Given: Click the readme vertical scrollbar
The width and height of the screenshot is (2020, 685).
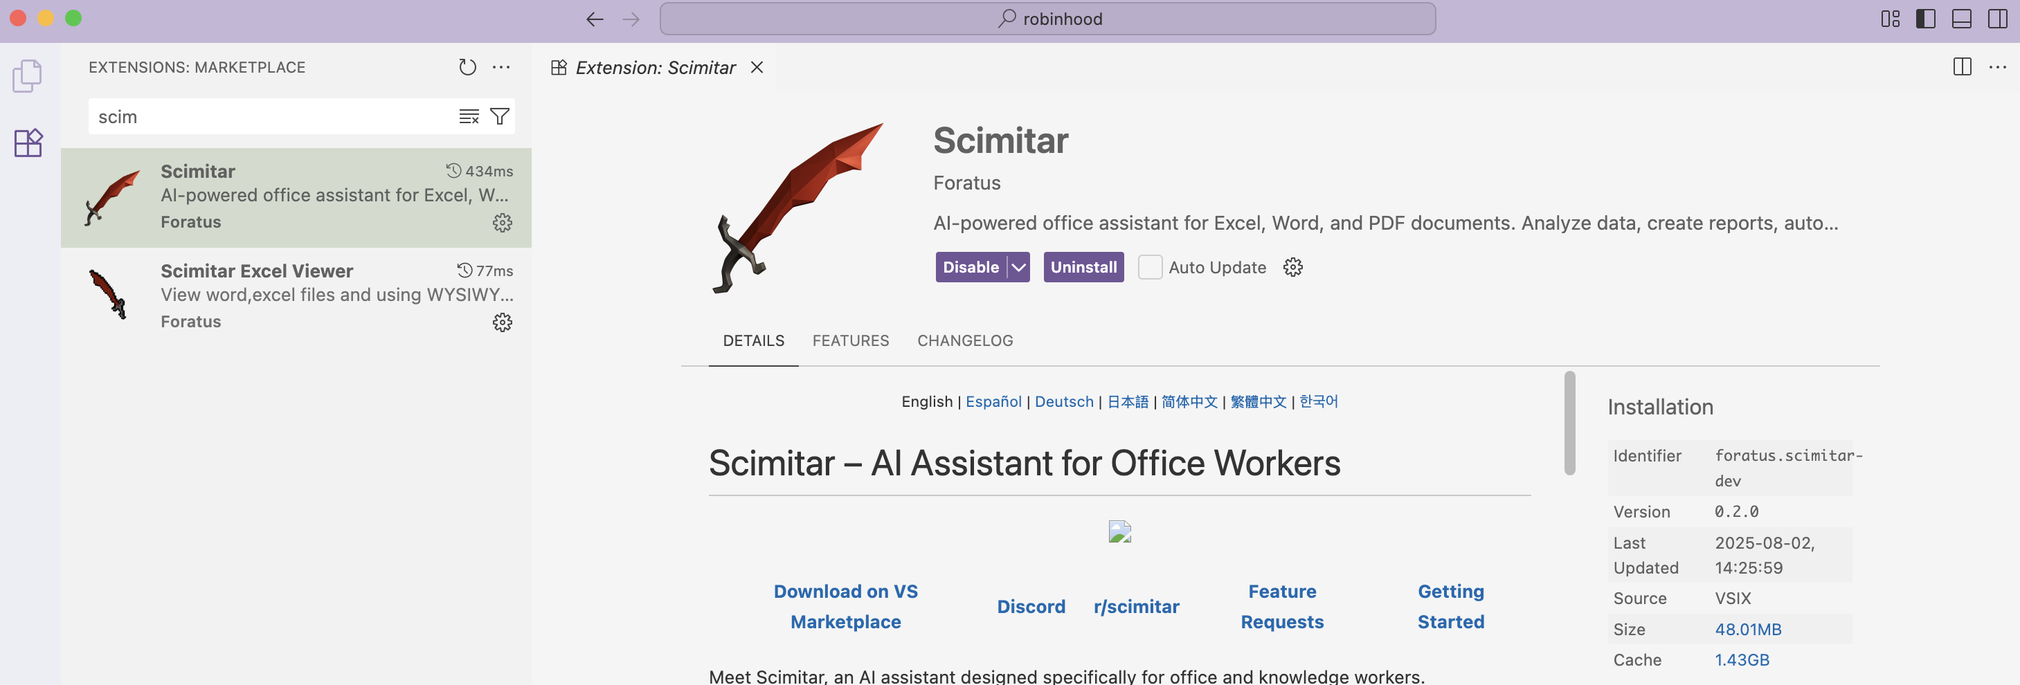Looking at the screenshot, I should pos(1569,423).
